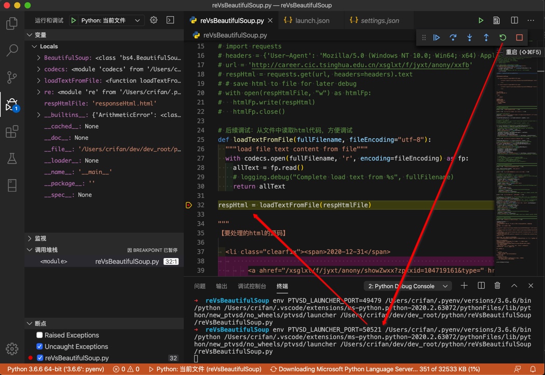This screenshot has height=375, width=545.
Task: Open the feedback icon in status bar
Action: [517, 369]
